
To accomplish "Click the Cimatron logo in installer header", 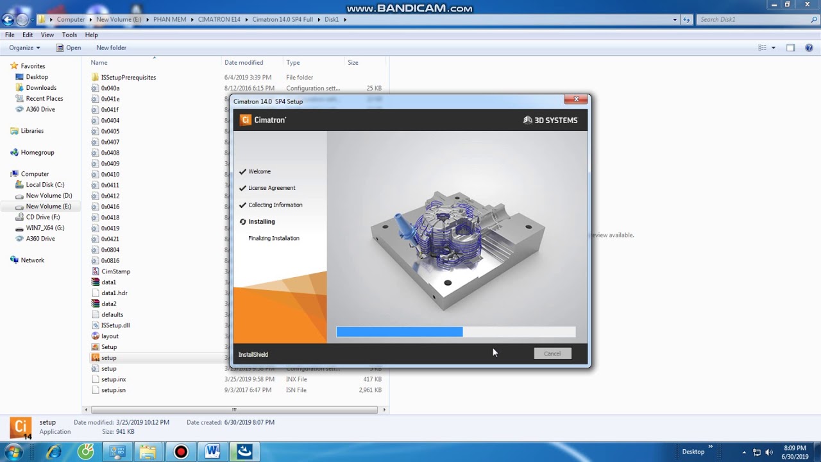I will click(x=263, y=120).
